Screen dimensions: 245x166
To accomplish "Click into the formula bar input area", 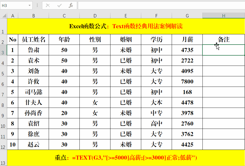I will pos(161,5).
